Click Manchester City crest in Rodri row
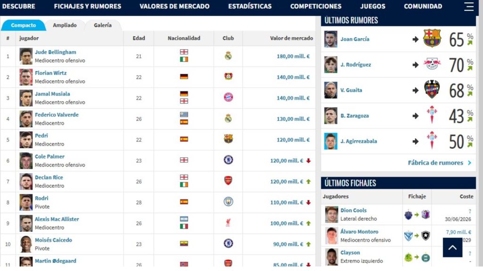The height and width of the screenshot is (271, 483). point(228,202)
